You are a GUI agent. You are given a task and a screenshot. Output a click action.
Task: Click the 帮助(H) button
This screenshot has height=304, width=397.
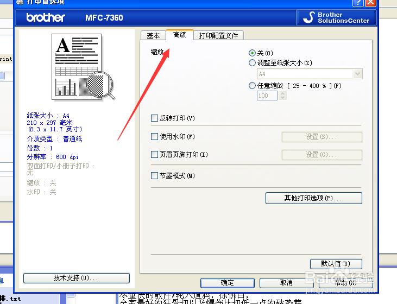click(x=345, y=283)
